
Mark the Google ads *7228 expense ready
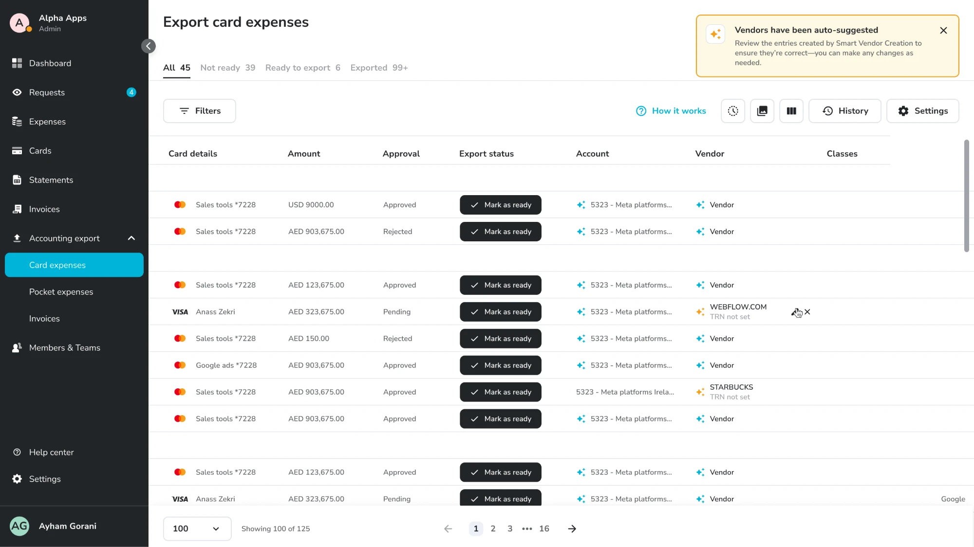(x=501, y=365)
